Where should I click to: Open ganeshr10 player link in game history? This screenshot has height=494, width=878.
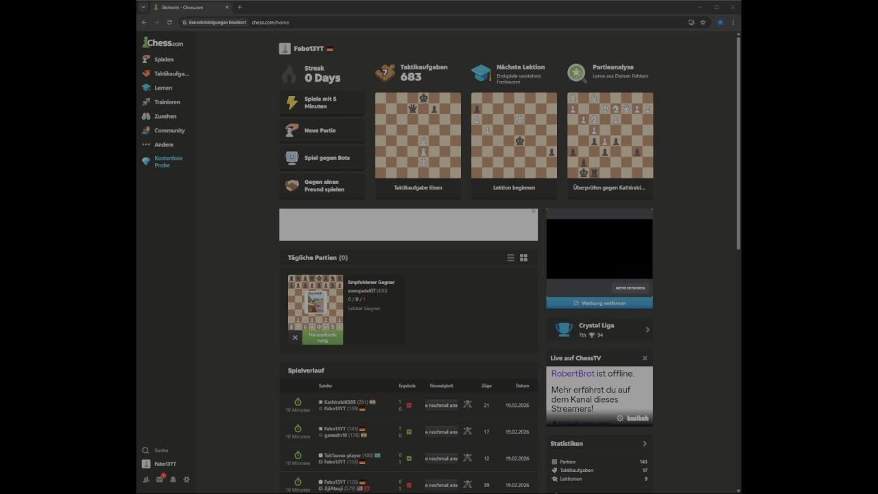tap(336, 435)
